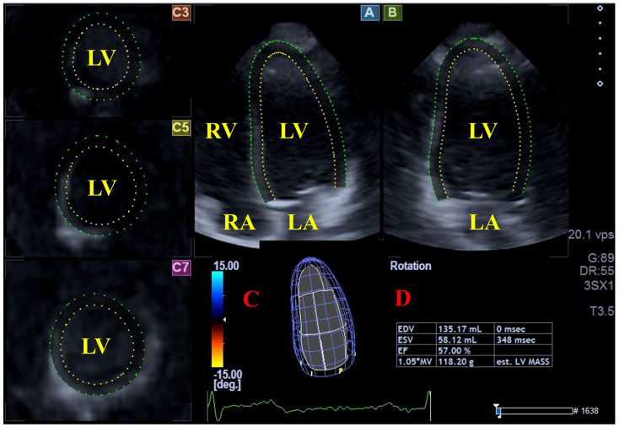
Task: Select the blue A apical view label
Action: [369, 13]
